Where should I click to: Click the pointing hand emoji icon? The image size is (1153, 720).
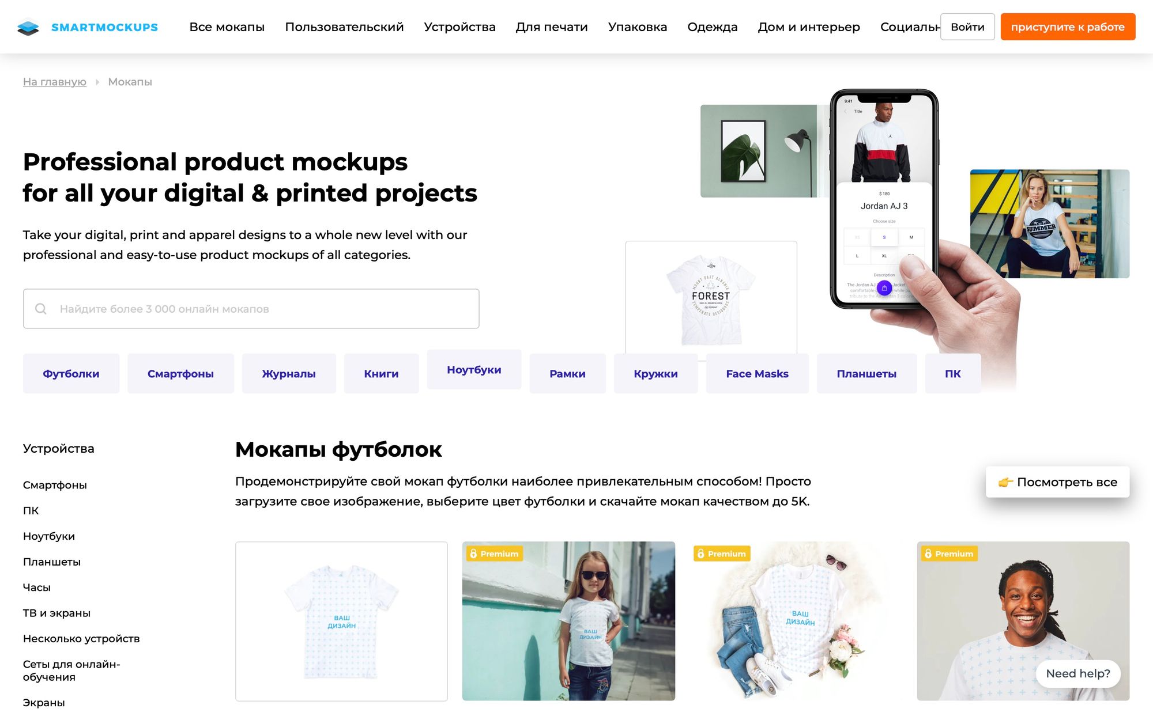point(1005,482)
